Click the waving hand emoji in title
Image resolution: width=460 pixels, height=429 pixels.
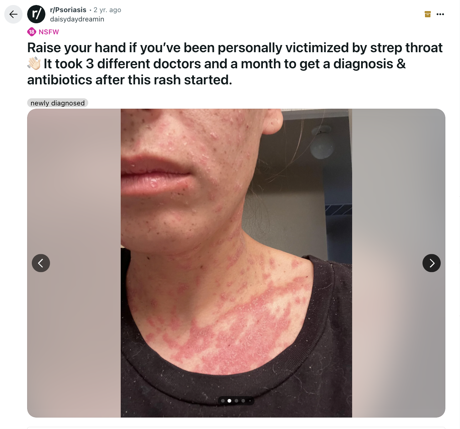click(x=34, y=64)
